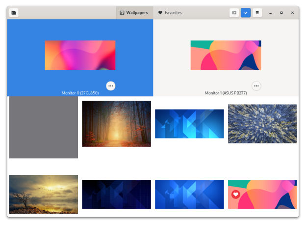Click the heart icon in Favorites tab
This screenshot has height=225, width=306.
[x=160, y=13]
